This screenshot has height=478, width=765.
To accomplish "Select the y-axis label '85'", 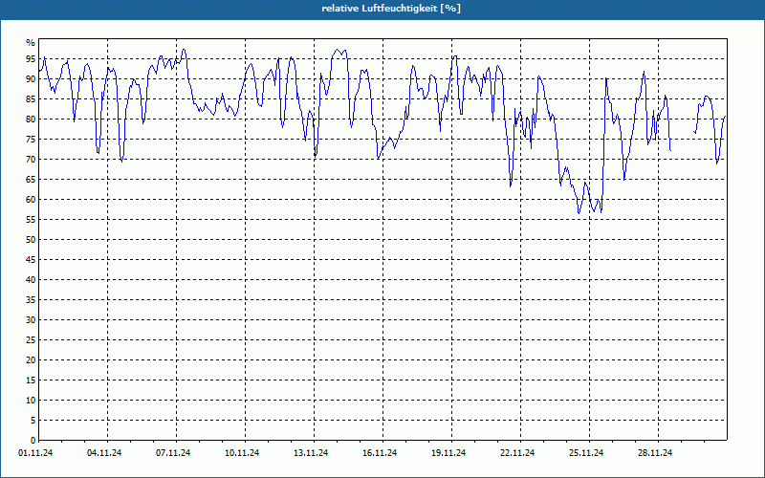I will 31,99.
